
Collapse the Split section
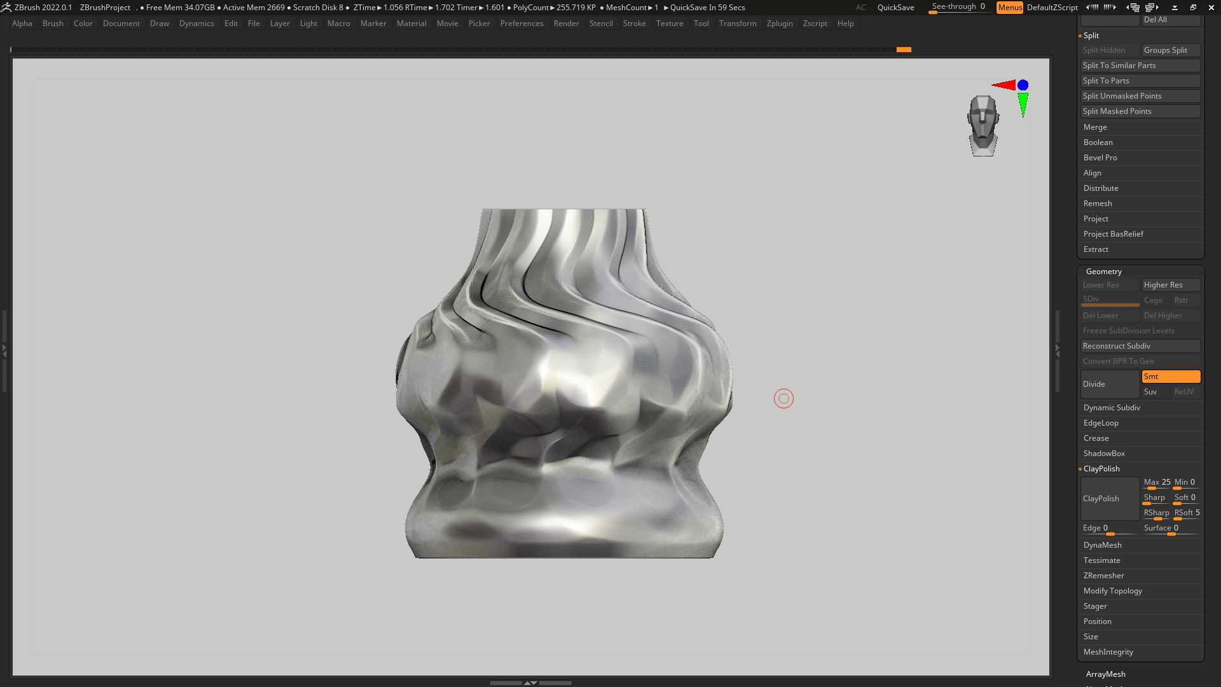click(x=1091, y=36)
